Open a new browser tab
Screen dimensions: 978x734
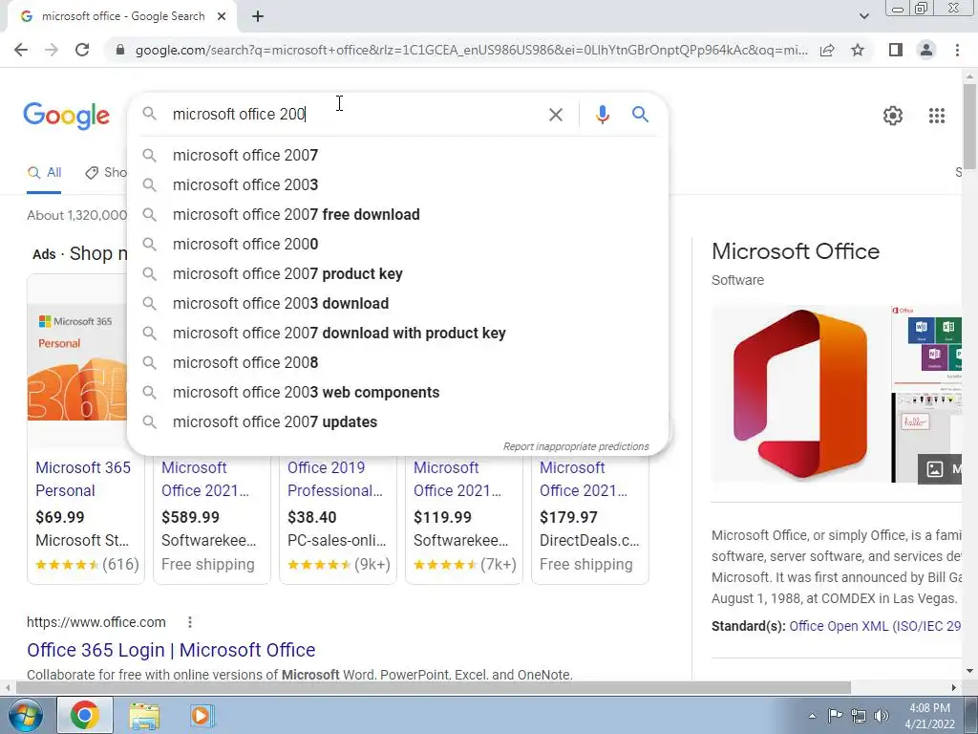pos(258,17)
